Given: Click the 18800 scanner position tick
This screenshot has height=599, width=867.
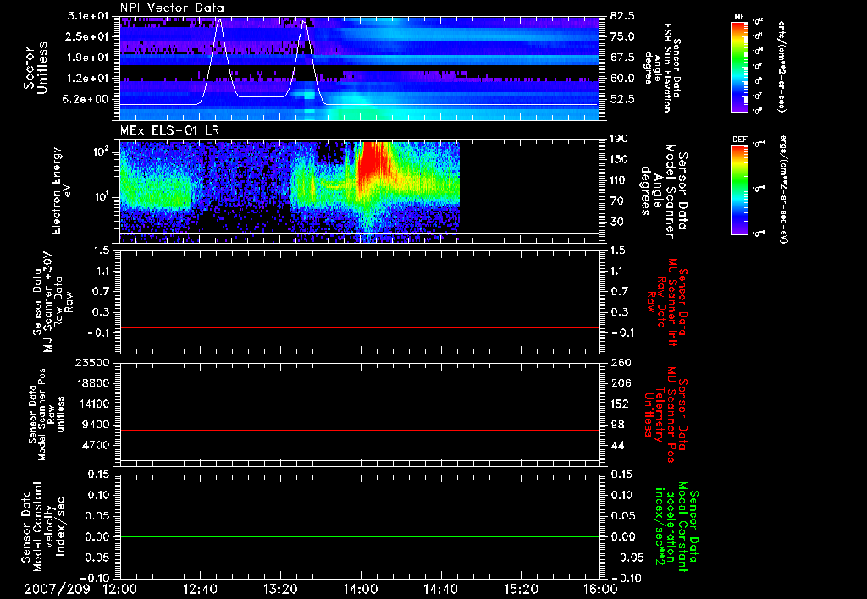Looking at the screenshot, I should tap(93, 383).
